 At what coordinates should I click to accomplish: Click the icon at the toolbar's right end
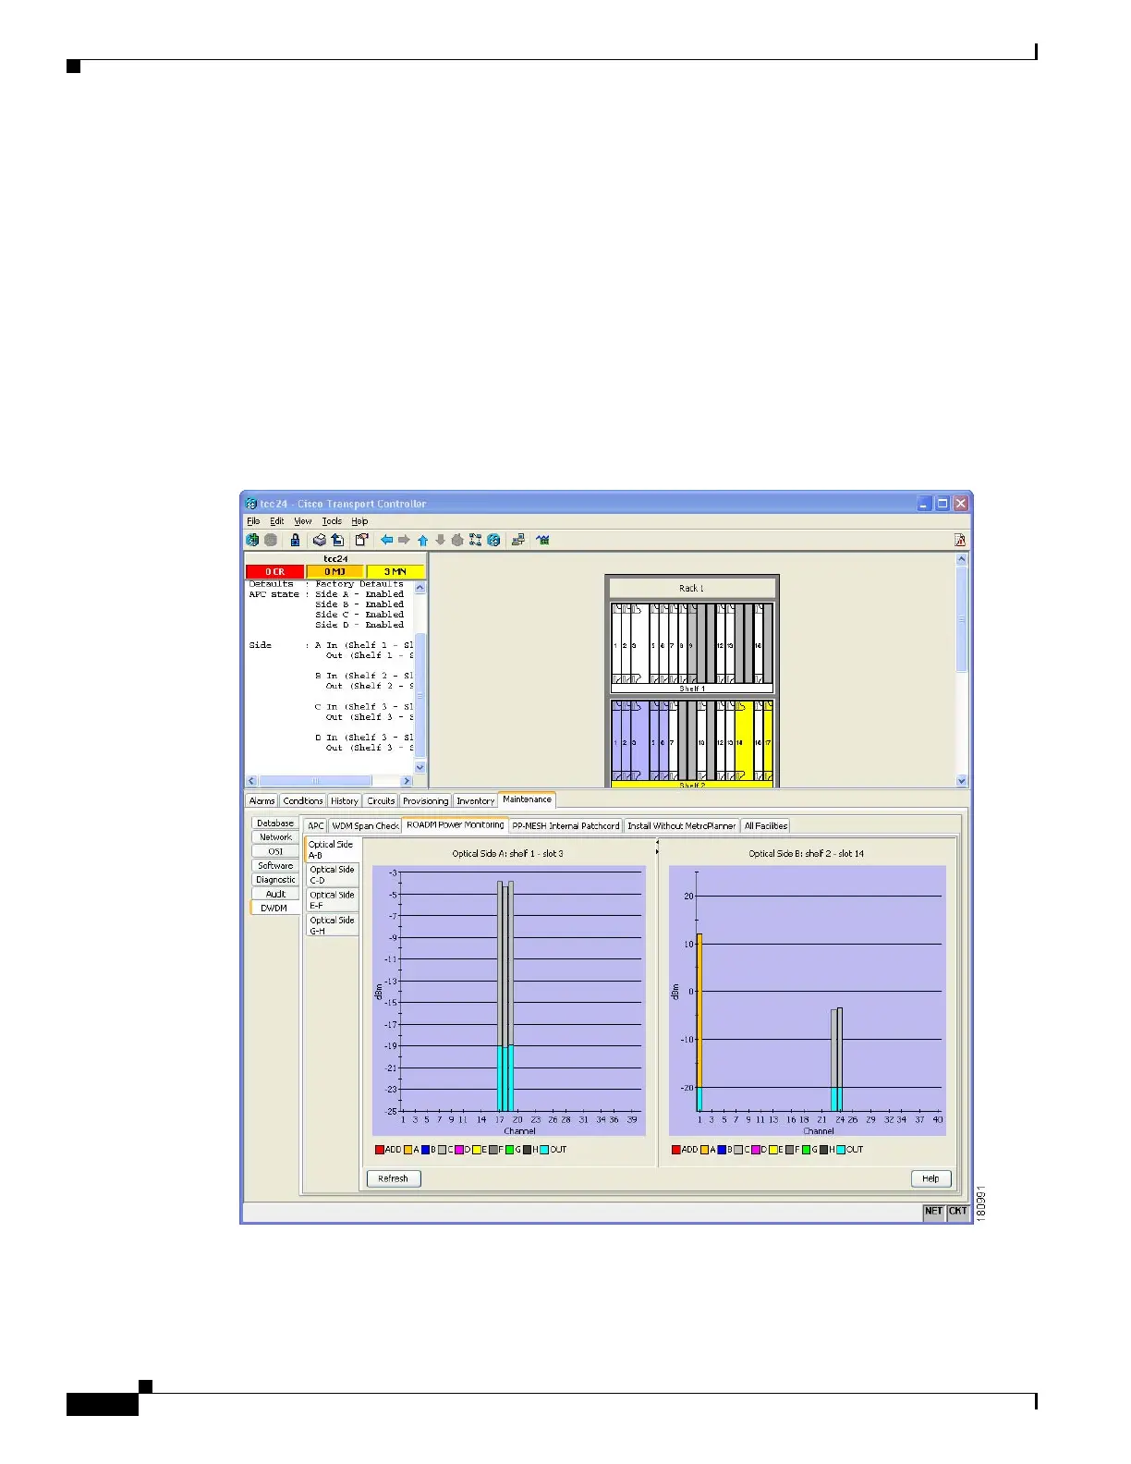point(960,540)
